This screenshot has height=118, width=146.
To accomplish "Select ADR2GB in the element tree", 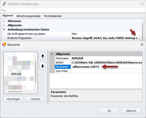I will tap(16, 74).
